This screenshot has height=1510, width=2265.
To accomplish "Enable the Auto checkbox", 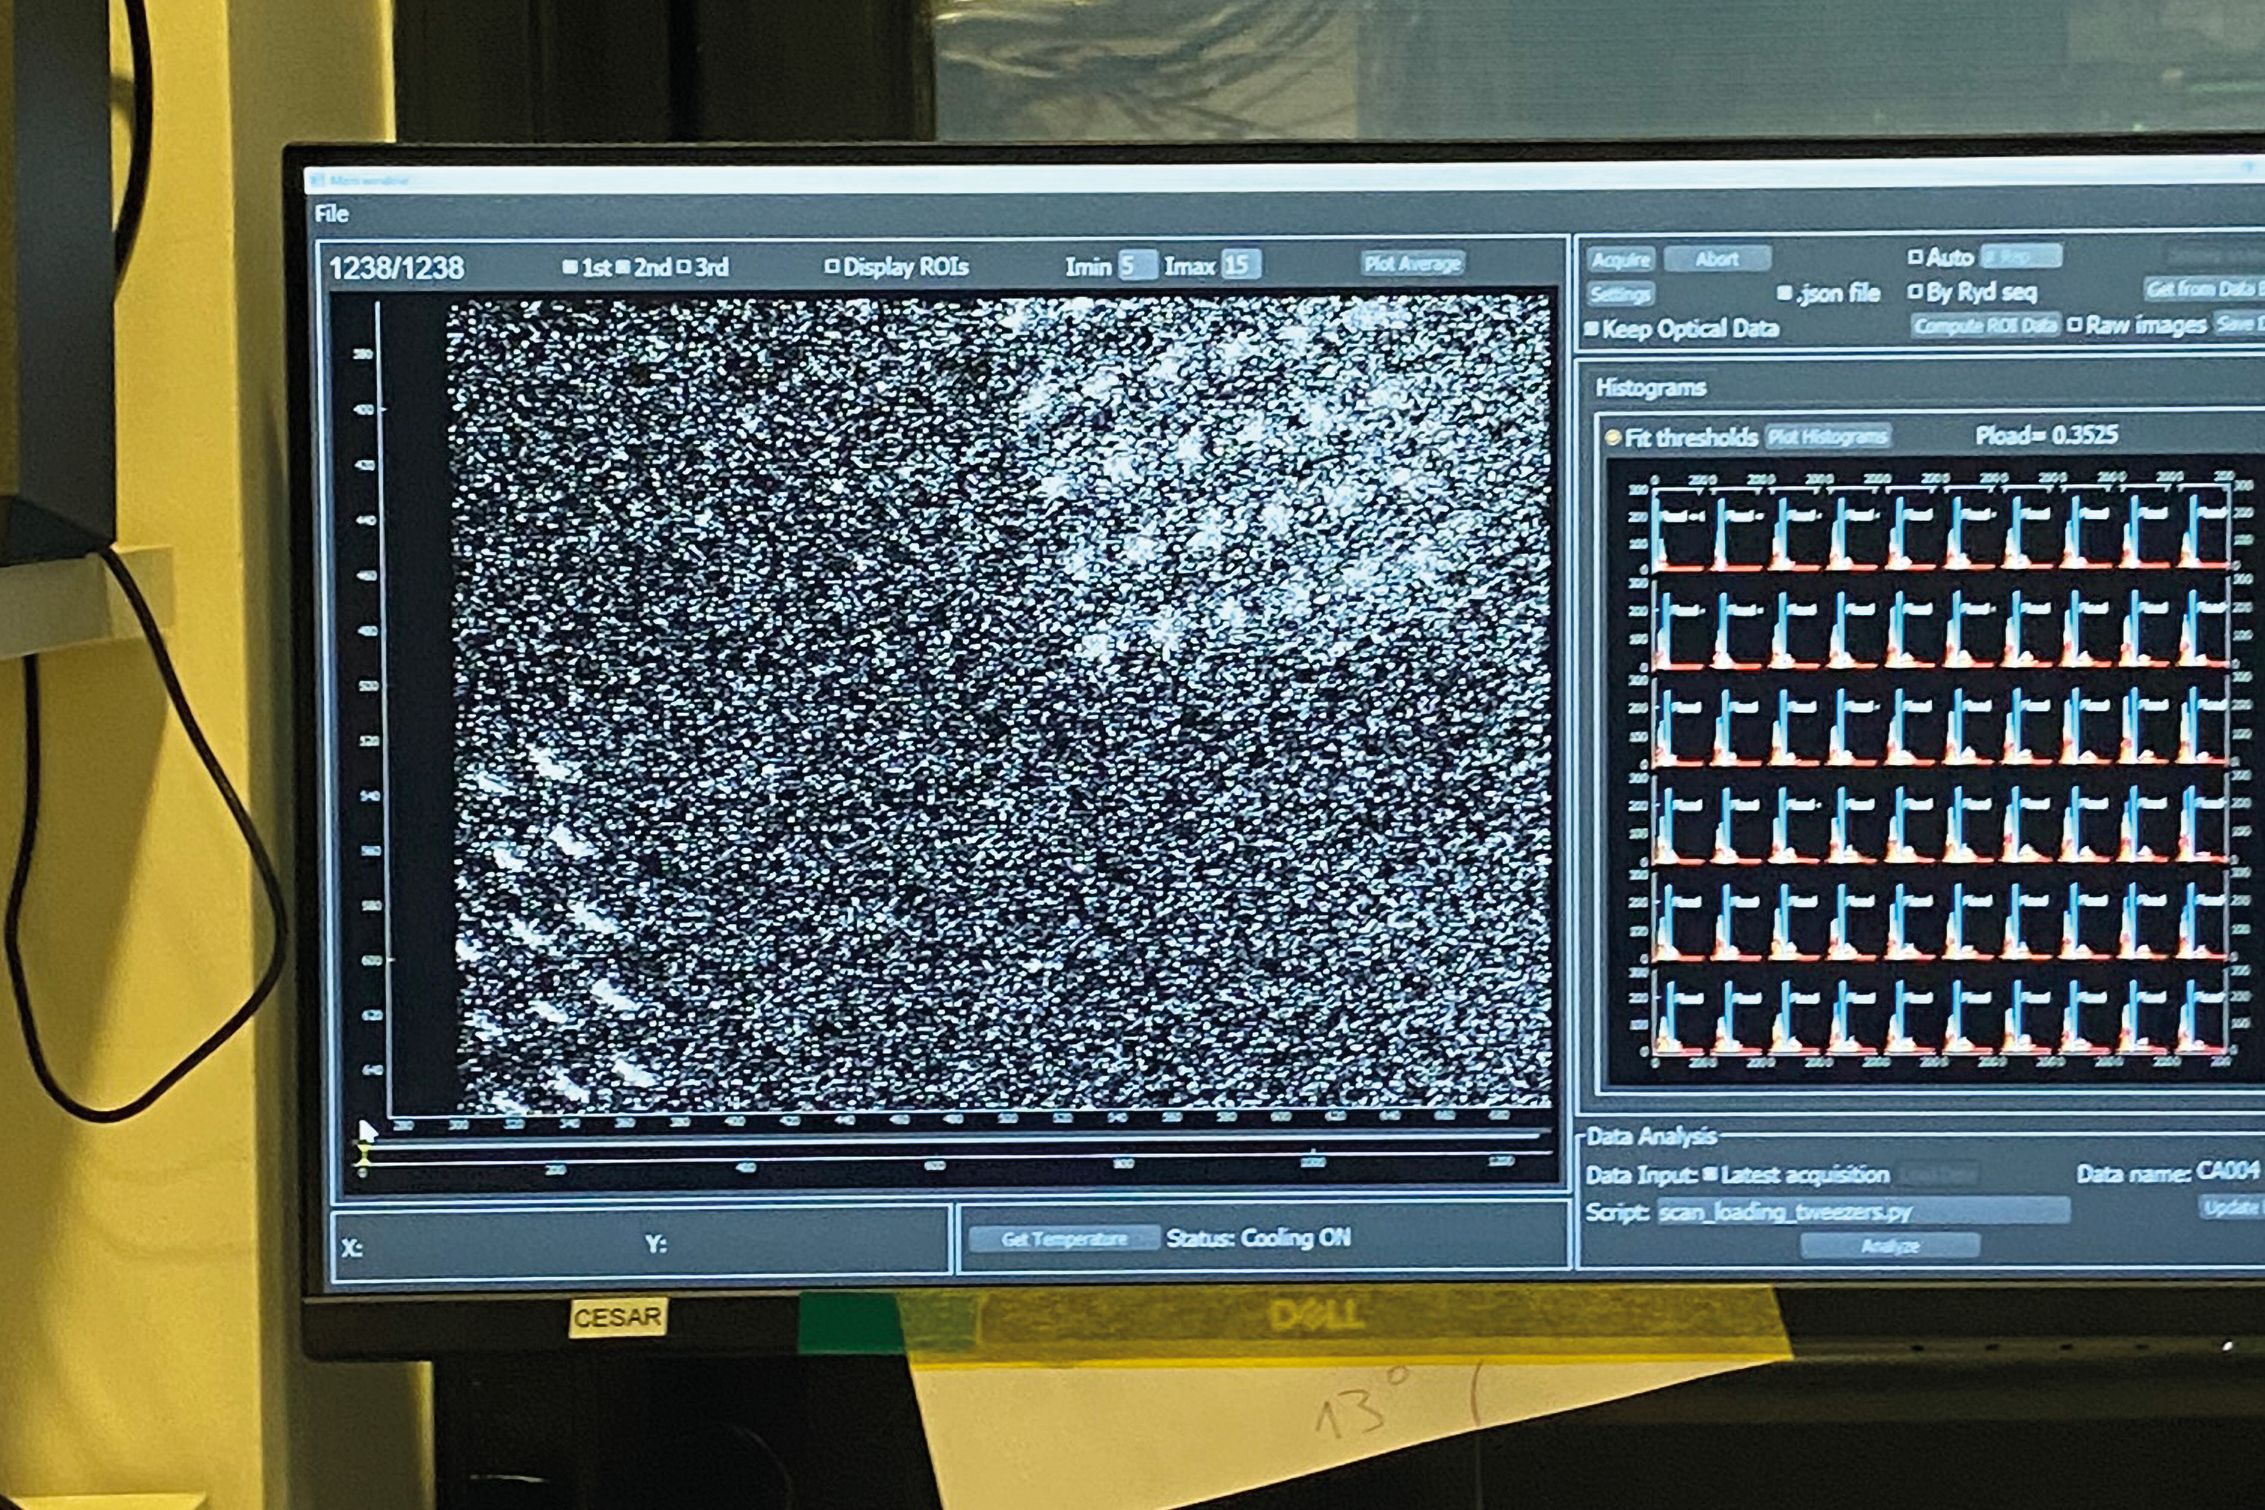I will 1915,257.
